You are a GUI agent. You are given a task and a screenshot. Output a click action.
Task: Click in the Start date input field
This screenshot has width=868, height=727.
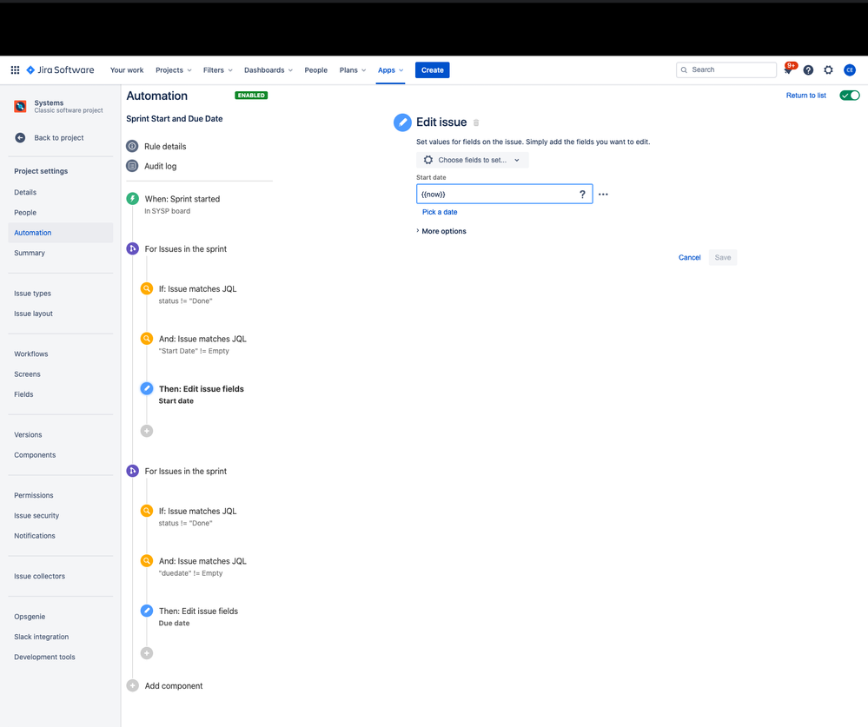click(504, 195)
